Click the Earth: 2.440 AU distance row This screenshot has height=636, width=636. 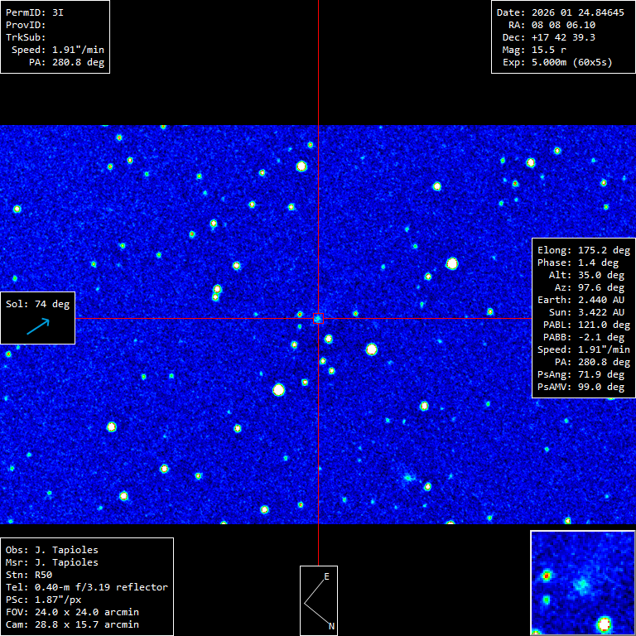[581, 300]
